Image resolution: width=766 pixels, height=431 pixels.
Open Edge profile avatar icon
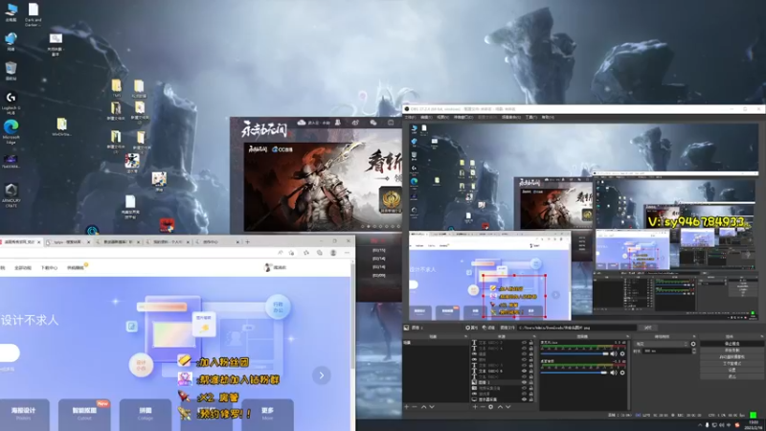click(x=333, y=253)
